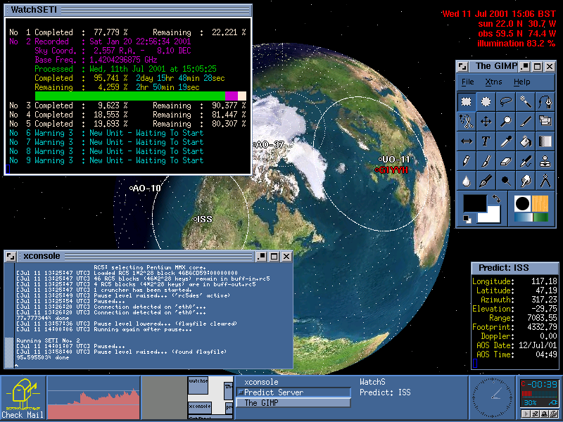Activate the Smudge finger tool

point(525,181)
